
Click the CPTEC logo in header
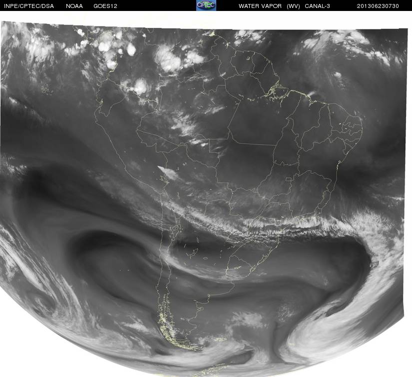(206, 5)
